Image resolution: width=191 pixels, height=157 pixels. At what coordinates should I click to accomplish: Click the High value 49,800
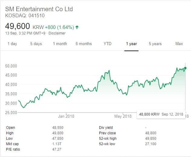(x=58, y=133)
